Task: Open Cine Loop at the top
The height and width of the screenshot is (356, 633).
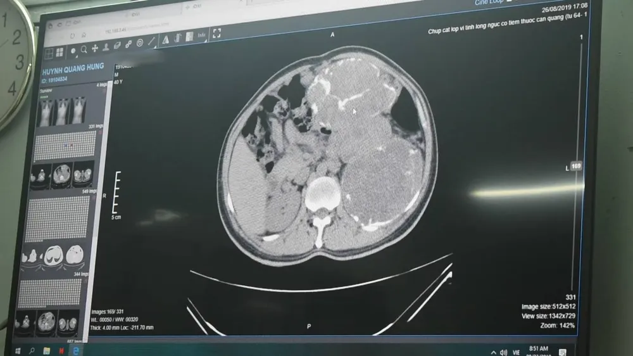Action: (489, 3)
